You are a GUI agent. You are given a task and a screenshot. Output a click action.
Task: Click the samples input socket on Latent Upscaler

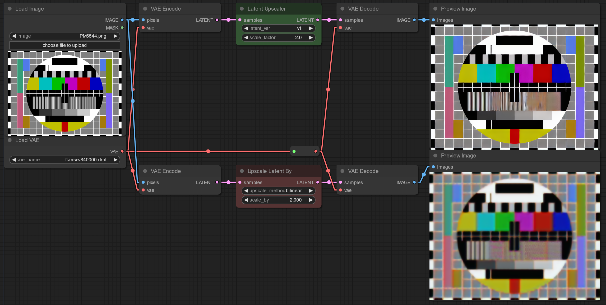240,20
